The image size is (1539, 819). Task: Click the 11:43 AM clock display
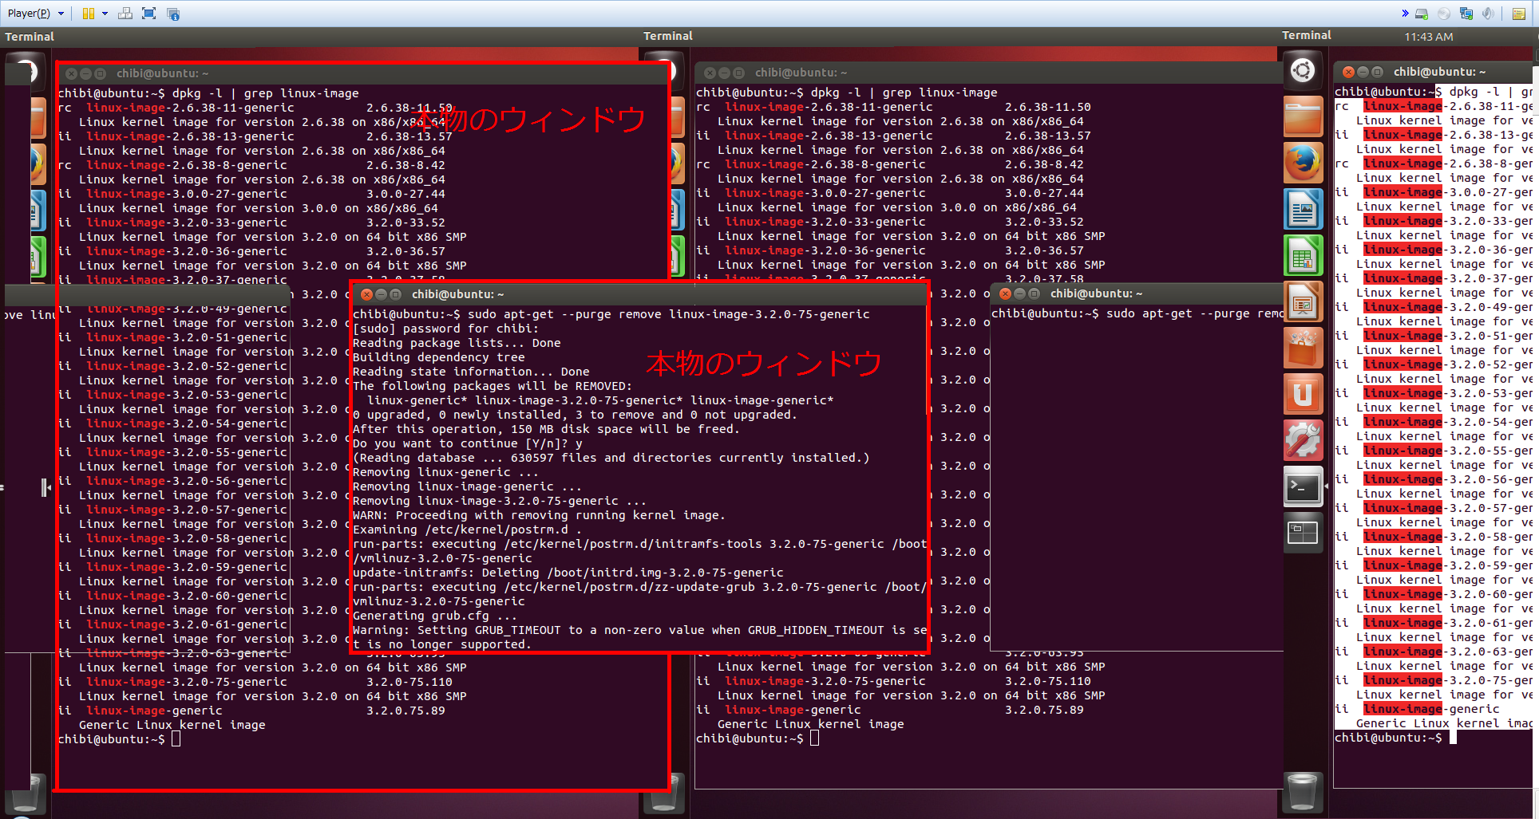tap(1429, 37)
